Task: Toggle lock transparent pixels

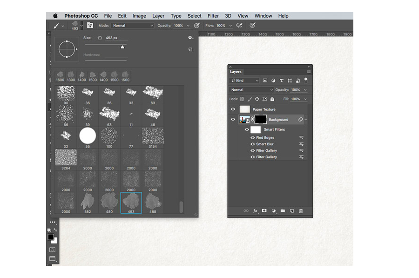Action: 242,99
